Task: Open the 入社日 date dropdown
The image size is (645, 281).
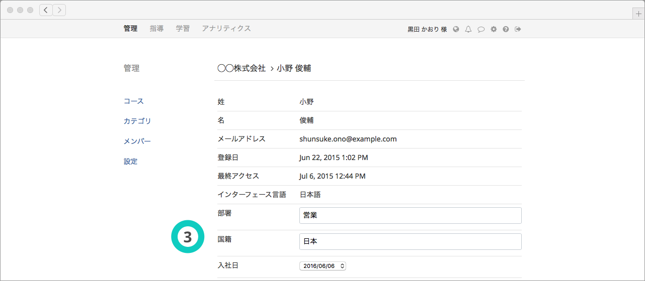Action: [322, 266]
